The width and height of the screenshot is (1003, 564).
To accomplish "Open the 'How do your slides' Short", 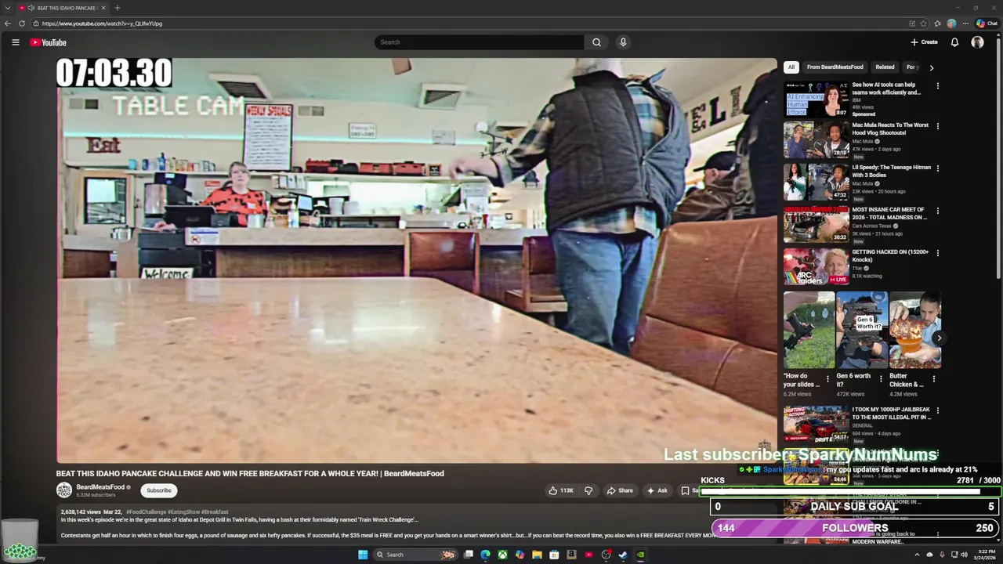I will (x=809, y=330).
